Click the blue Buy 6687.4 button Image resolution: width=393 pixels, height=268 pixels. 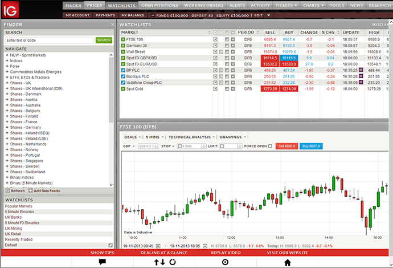click(311, 146)
